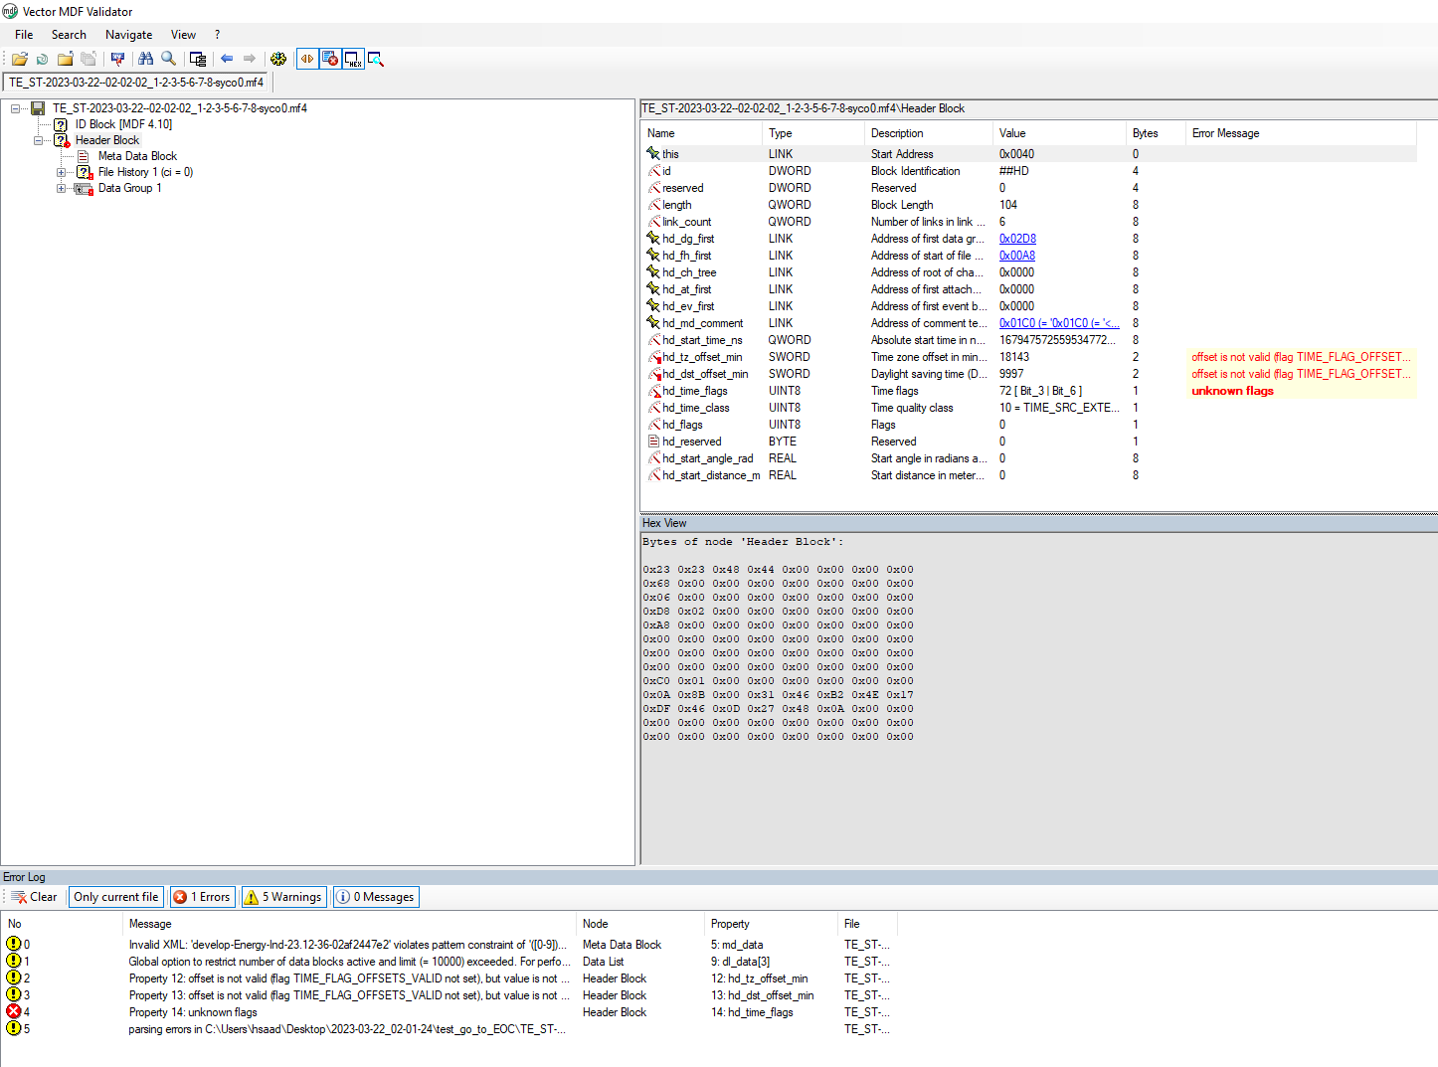Collapse the Header Block tree node
This screenshot has width=1438, height=1067.
click(38, 140)
